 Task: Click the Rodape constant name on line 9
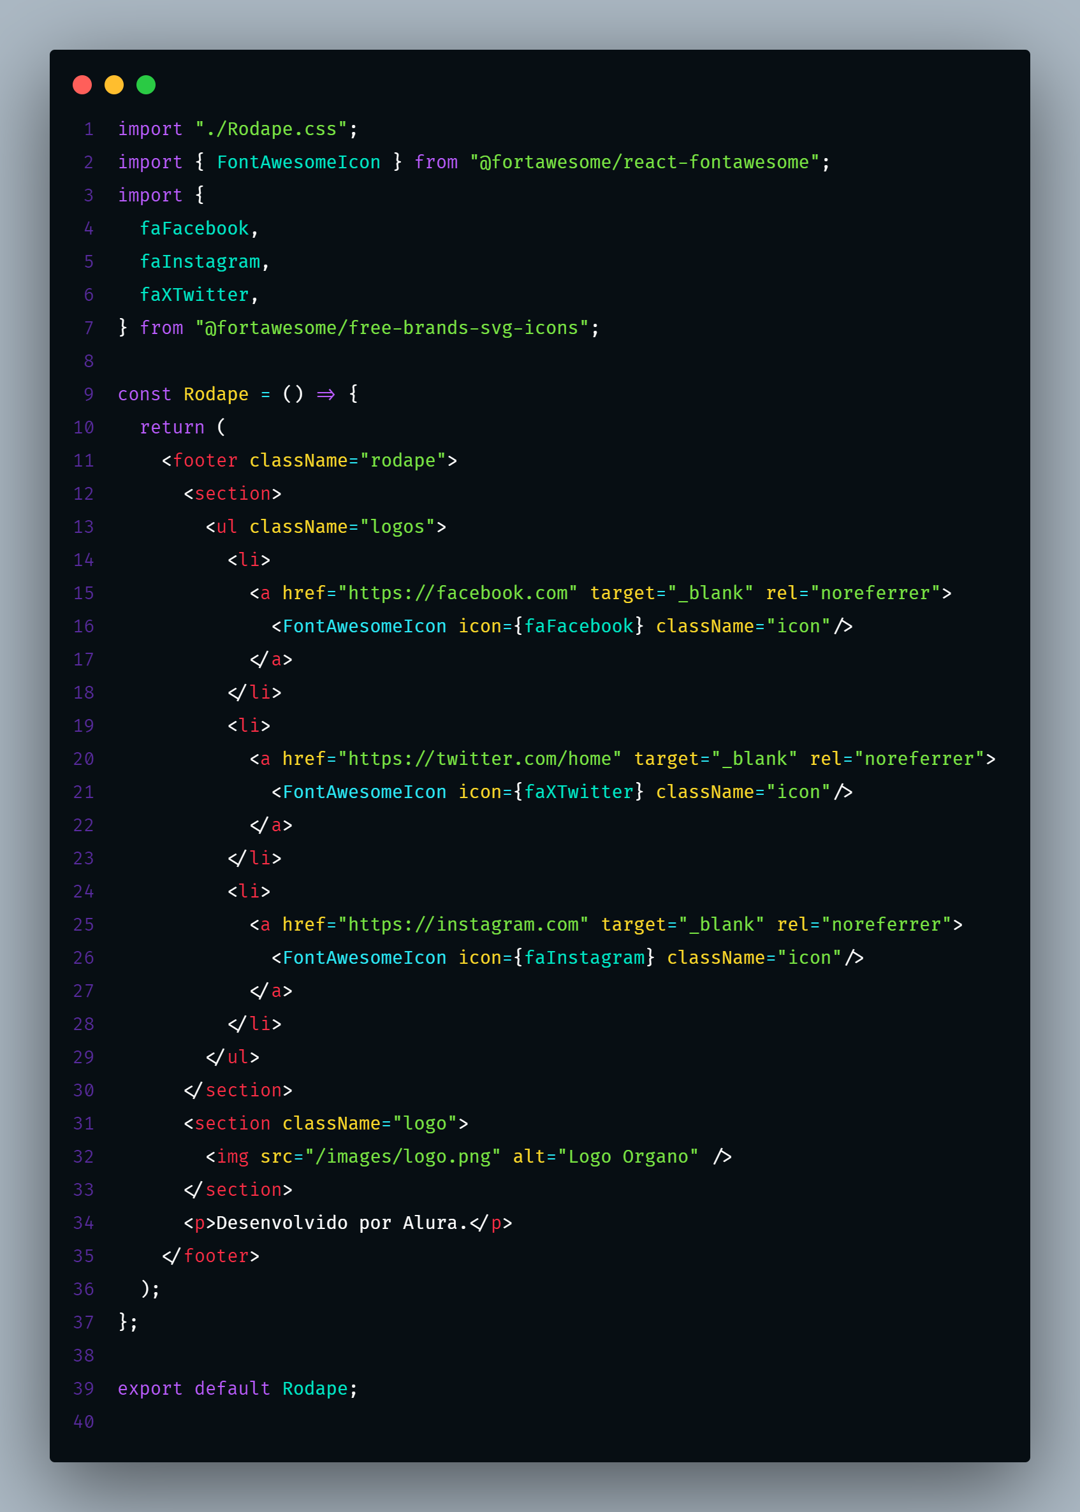point(216,395)
